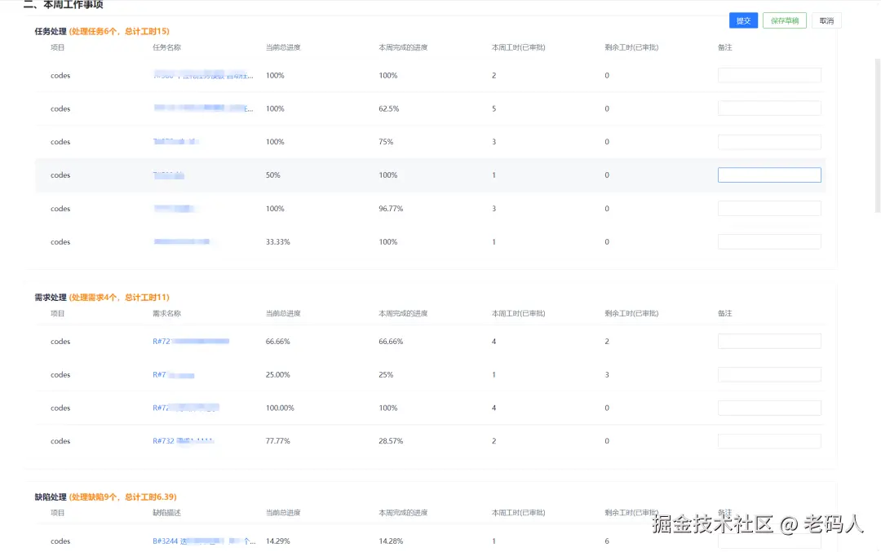
Task: Open the R#732 requirement link
Action: 184,441
